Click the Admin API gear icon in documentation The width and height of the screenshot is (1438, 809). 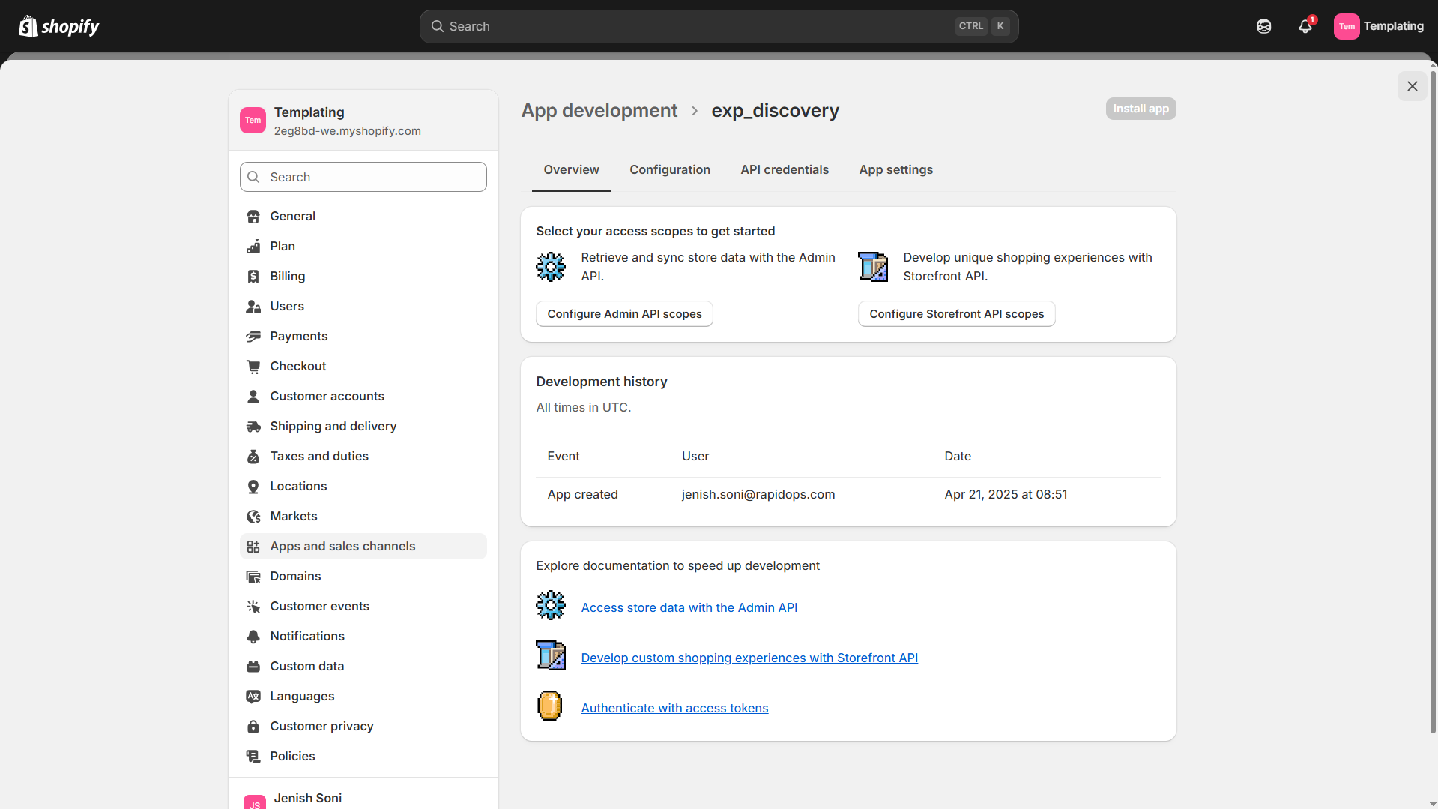coord(551,605)
